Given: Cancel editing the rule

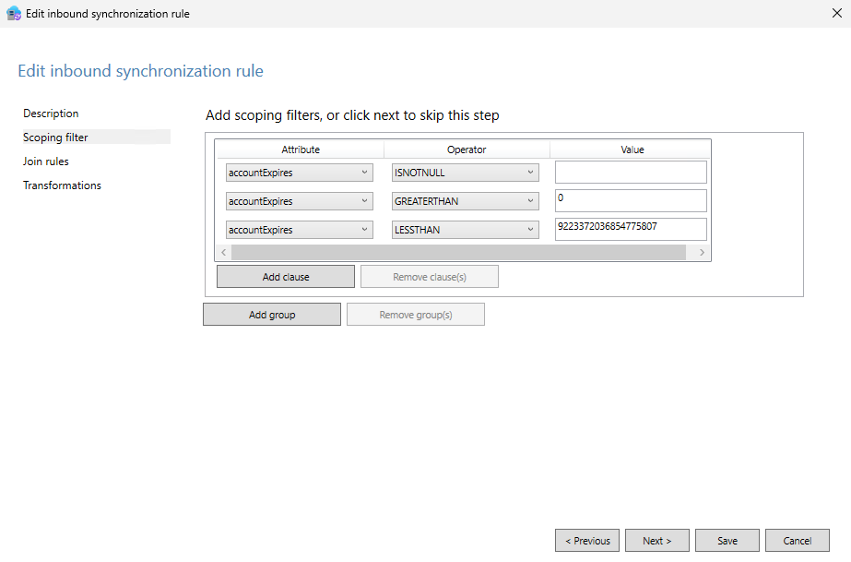Looking at the screenshot, I should coord(797,540).
